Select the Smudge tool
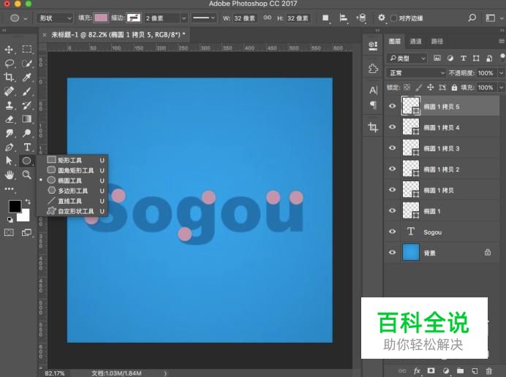The height and width of the screenshot is (377, 506). [x=9, y=133]
